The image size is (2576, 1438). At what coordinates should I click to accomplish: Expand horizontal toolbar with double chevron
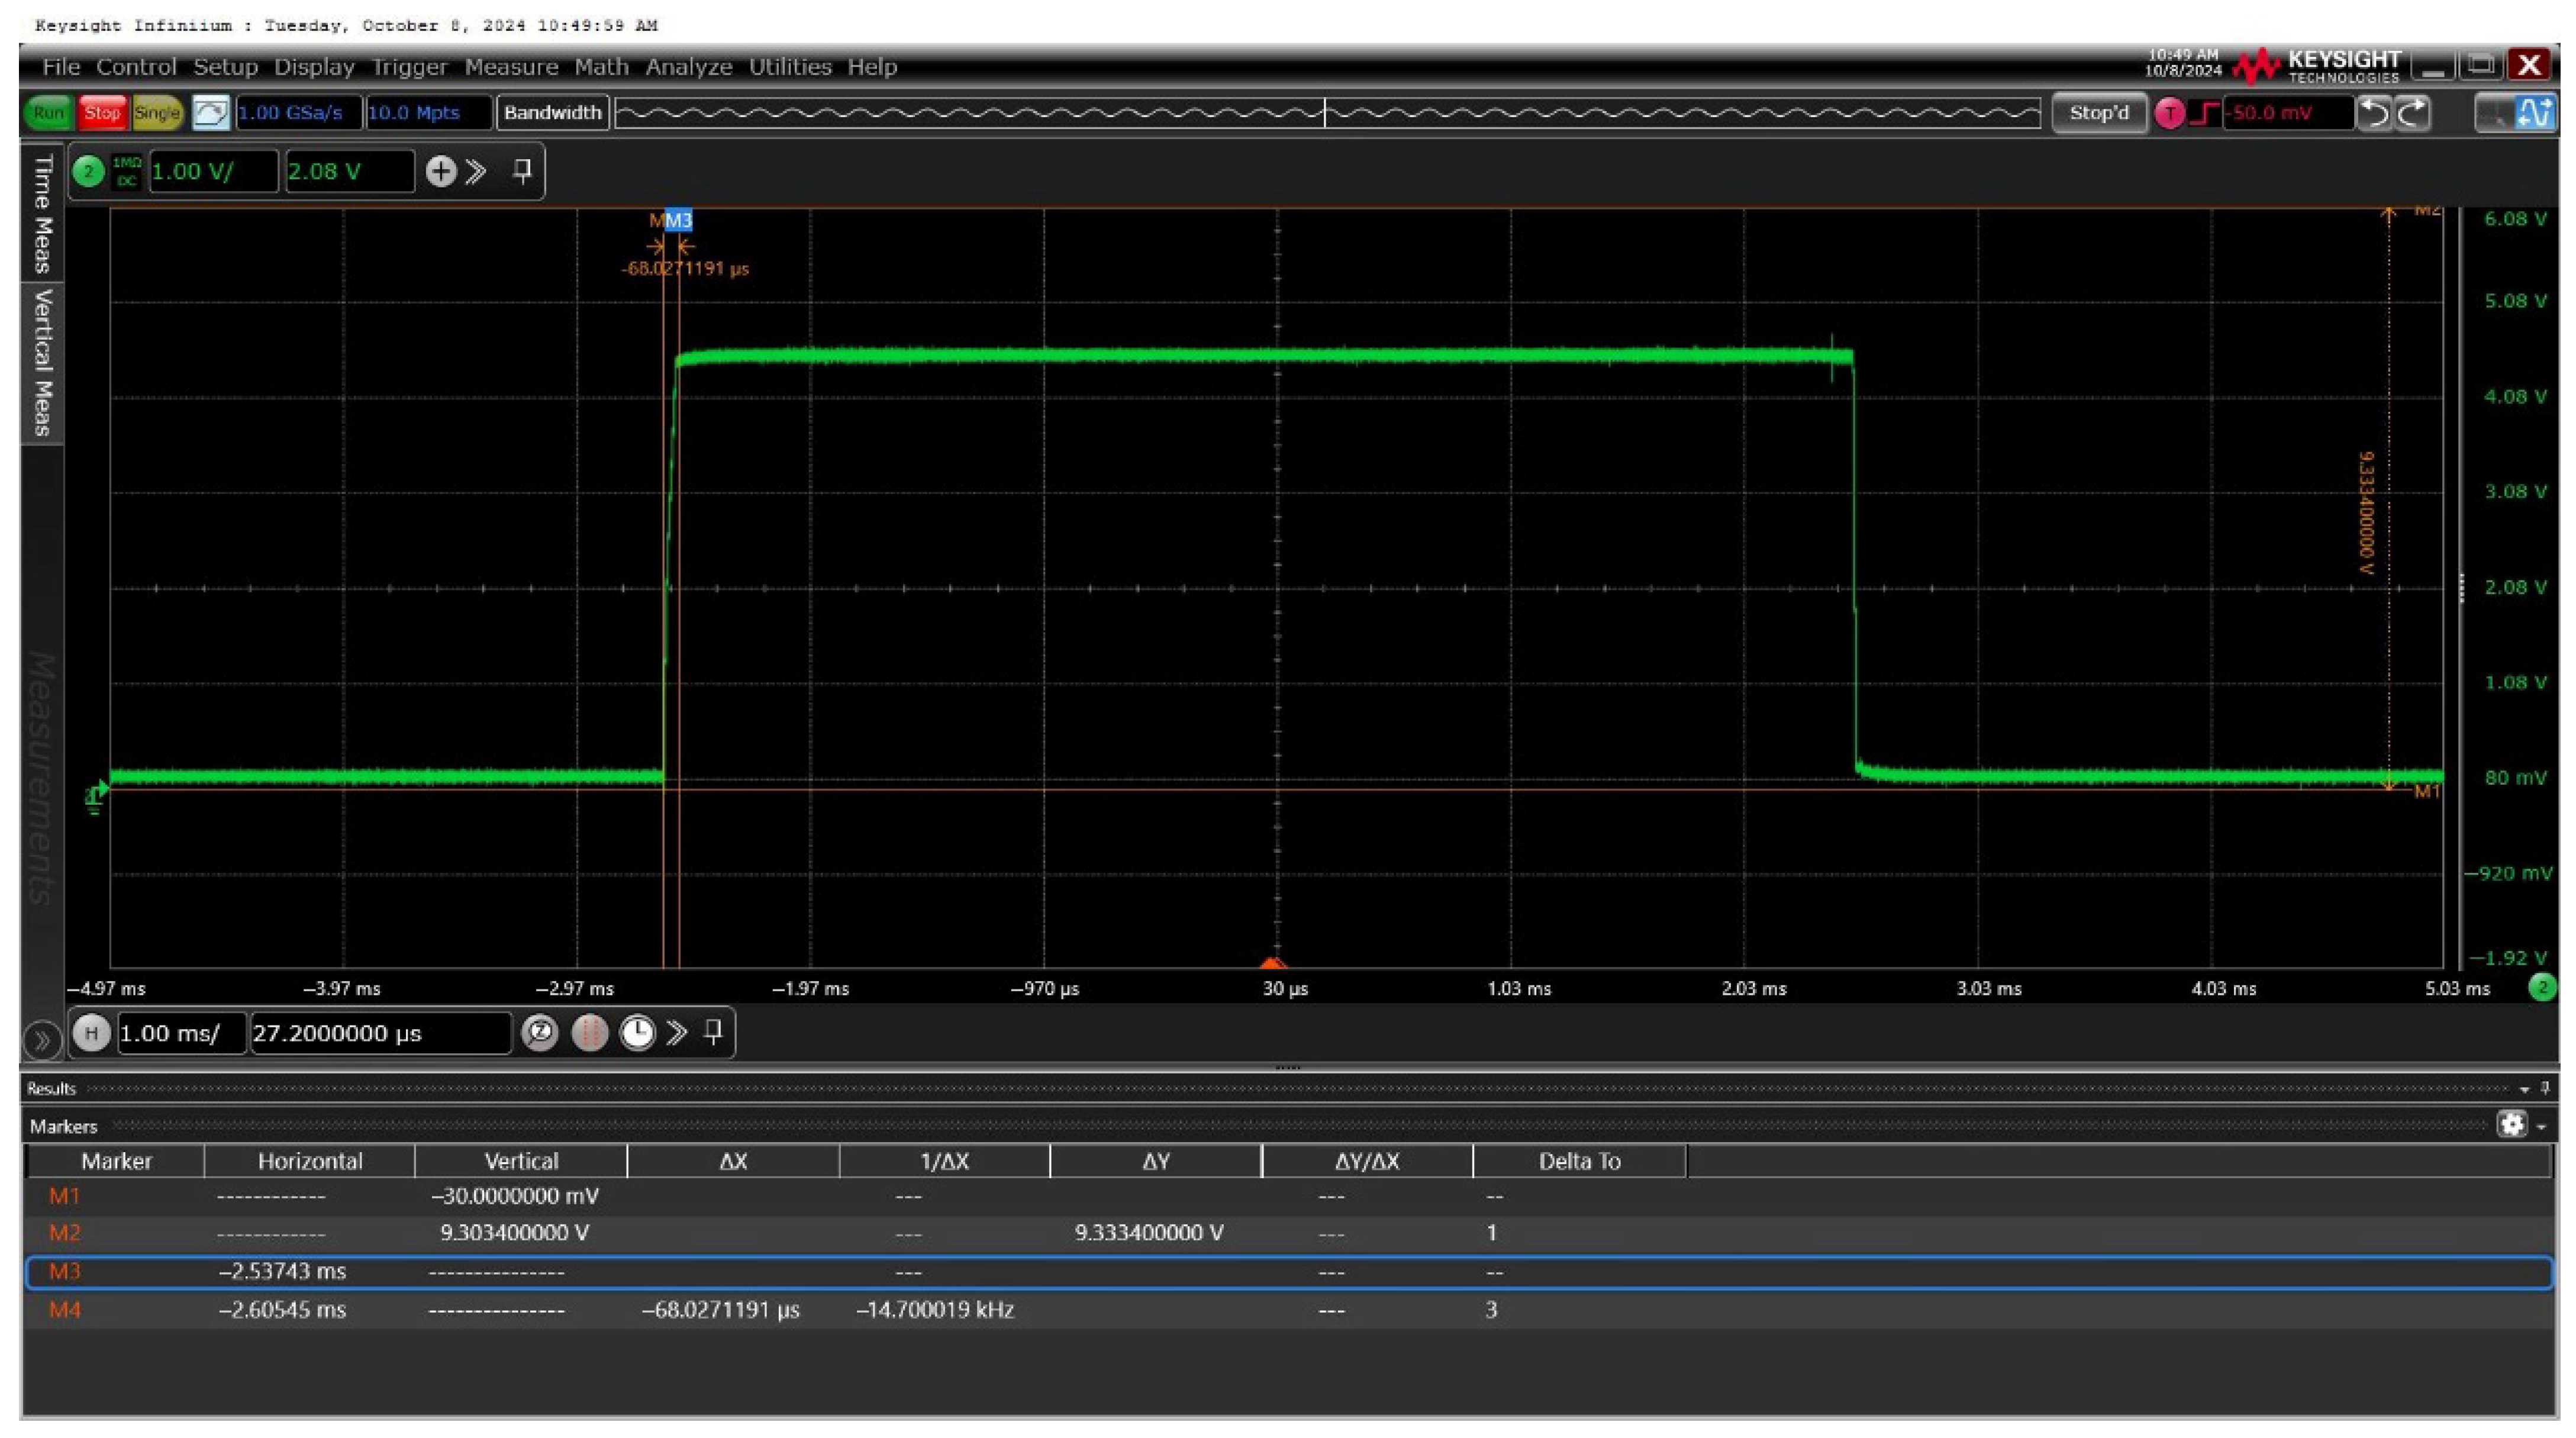point(677,1033)
